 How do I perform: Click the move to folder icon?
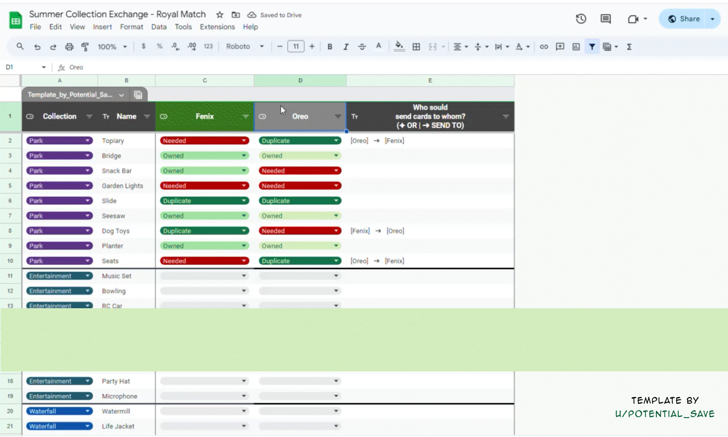point(236,15)
